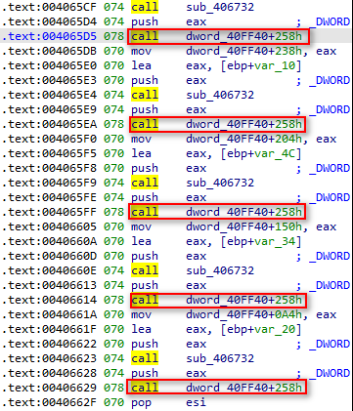Click the _DWORD comment at 004065D4
This screenshot has height=411, width=353.
(330, 21)
